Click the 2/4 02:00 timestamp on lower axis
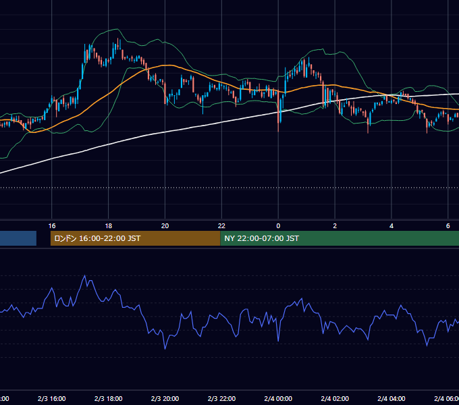 coord(335,398)
